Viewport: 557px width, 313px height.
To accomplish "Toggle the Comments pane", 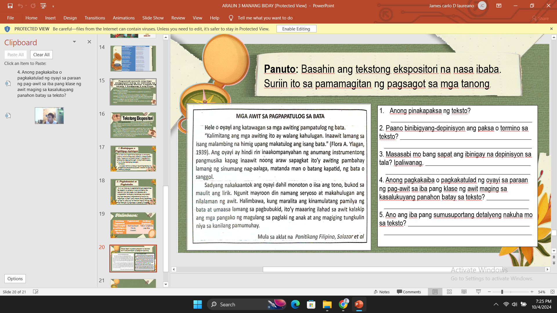I will coord(409,292).
